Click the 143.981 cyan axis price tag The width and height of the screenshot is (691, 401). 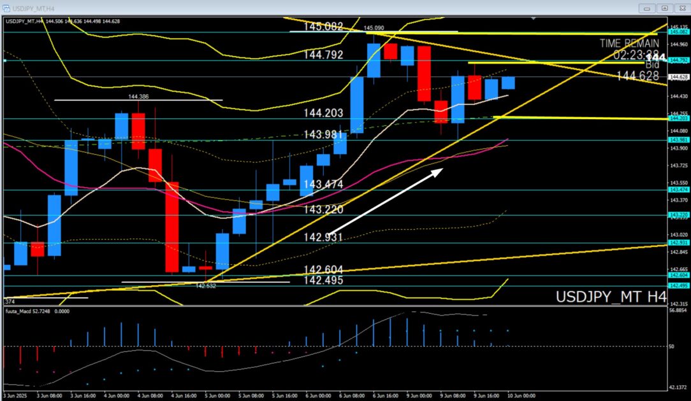pyautogui.click(x=677, y=140)
